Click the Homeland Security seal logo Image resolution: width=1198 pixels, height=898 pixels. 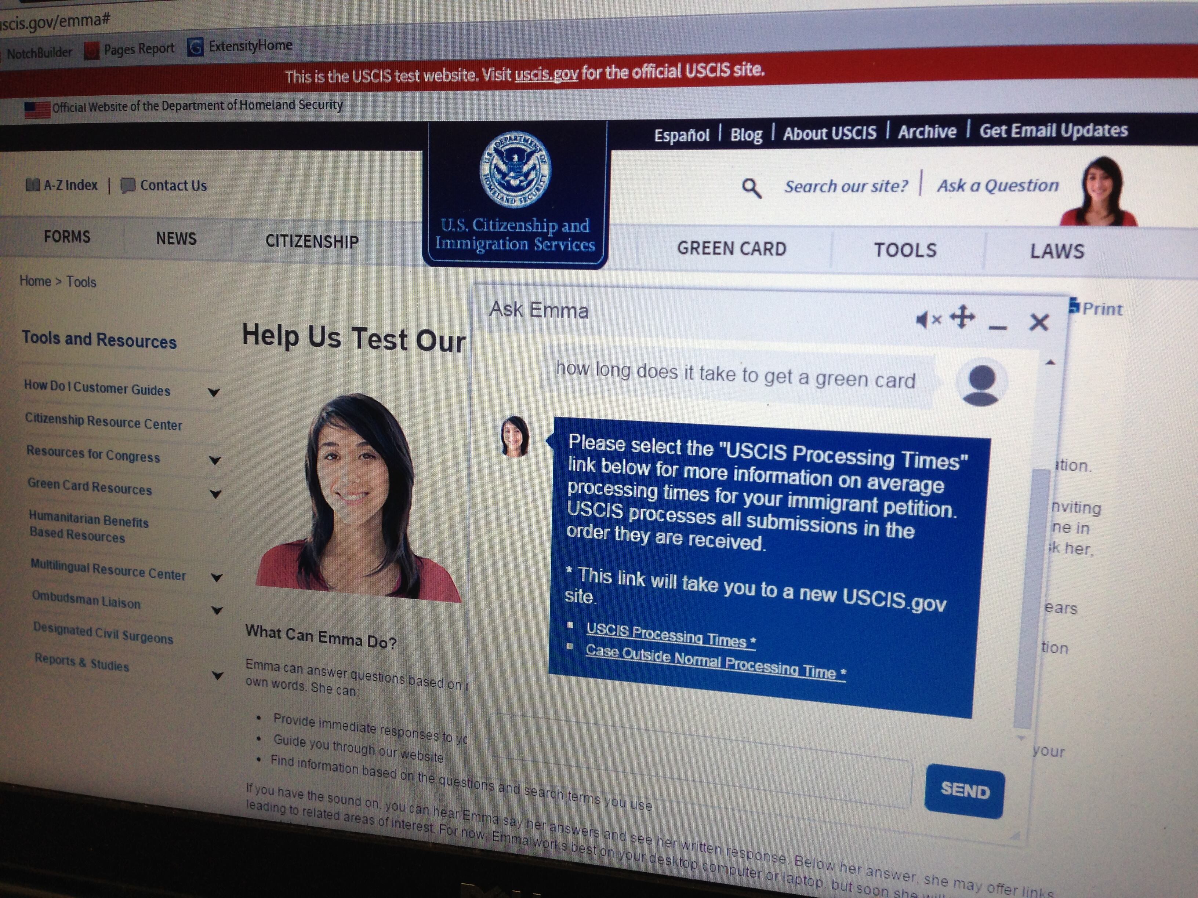(x=515, y=169)
